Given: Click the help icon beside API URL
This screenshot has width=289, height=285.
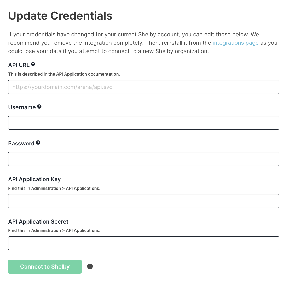Looking at the screenshot, I should pyautogui.click(x=33, y=64).
